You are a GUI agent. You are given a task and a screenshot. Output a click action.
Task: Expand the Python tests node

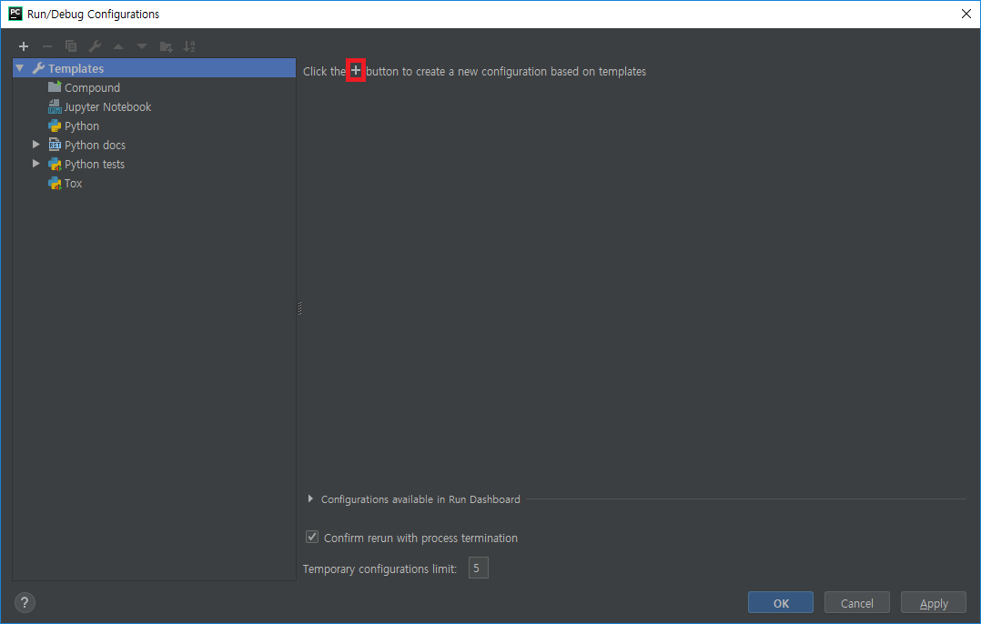tap(36, 164)
